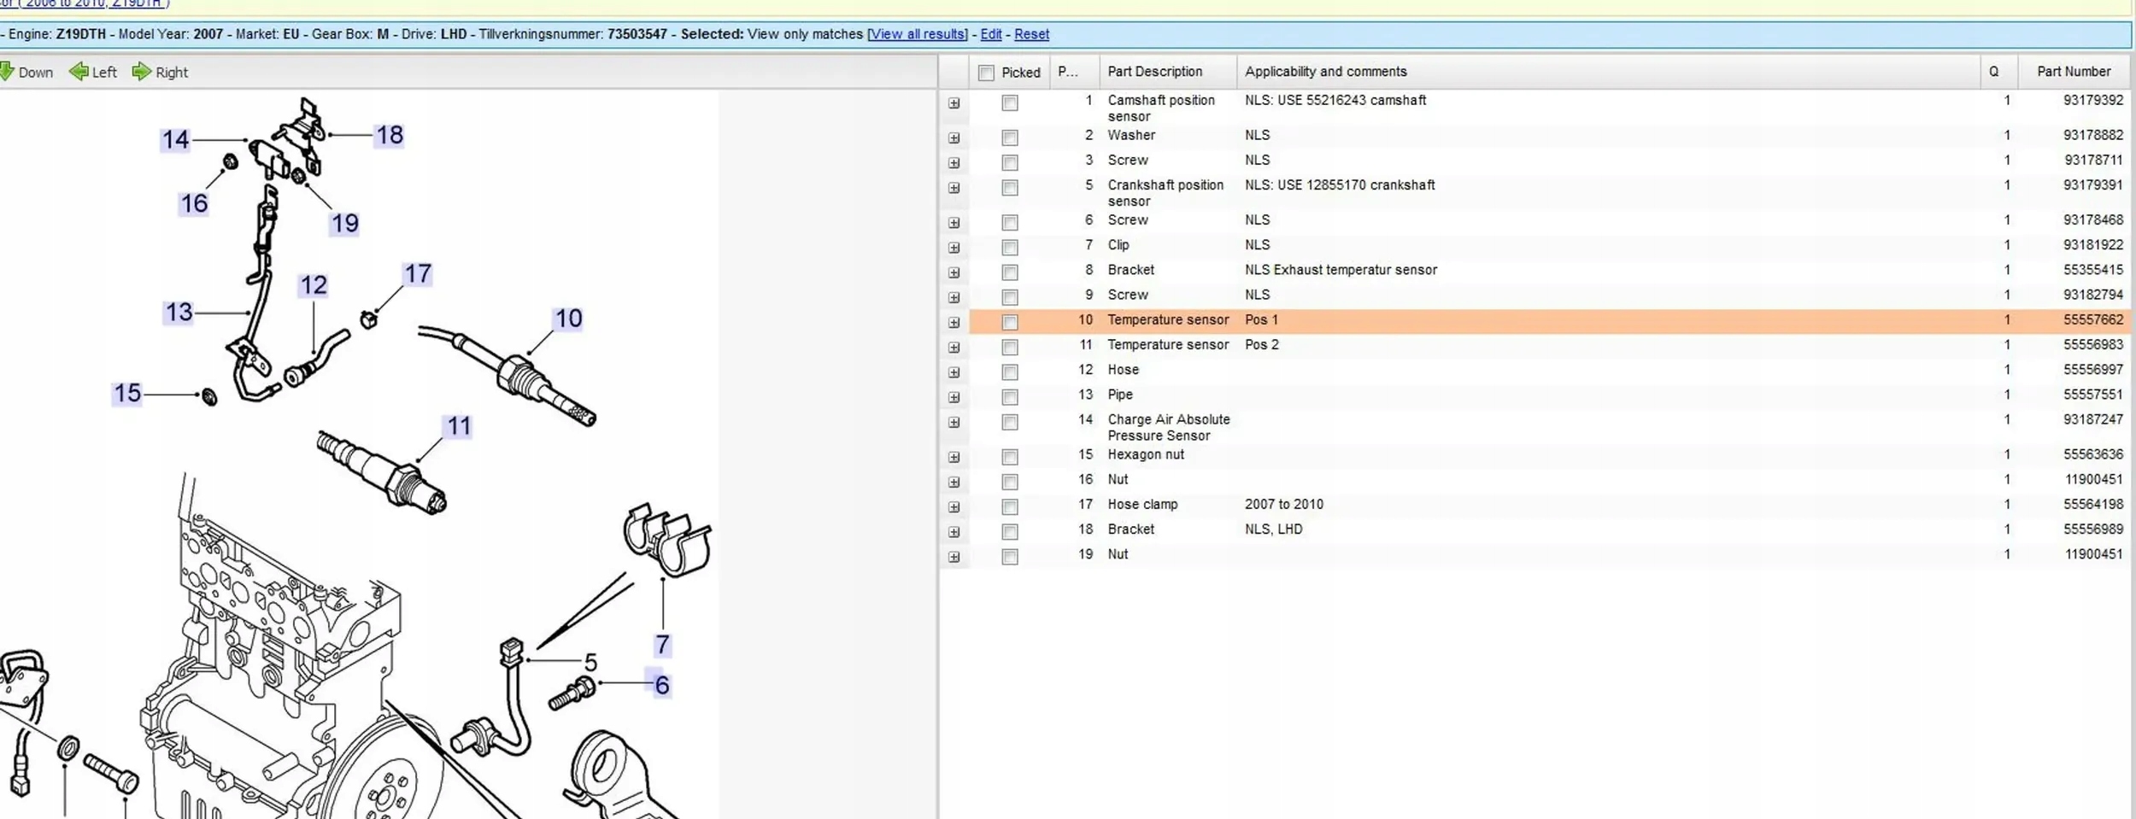Click the '2007 to 2010' applicability text

[1284, 505]
